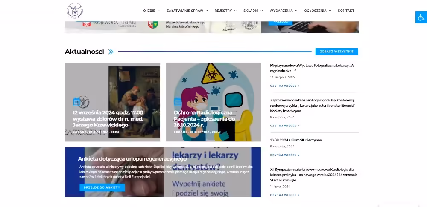Screen dimensions: 427x207
Task: Click date text 14 sierpnia, 2024
Action: click(x=283, y=77)
